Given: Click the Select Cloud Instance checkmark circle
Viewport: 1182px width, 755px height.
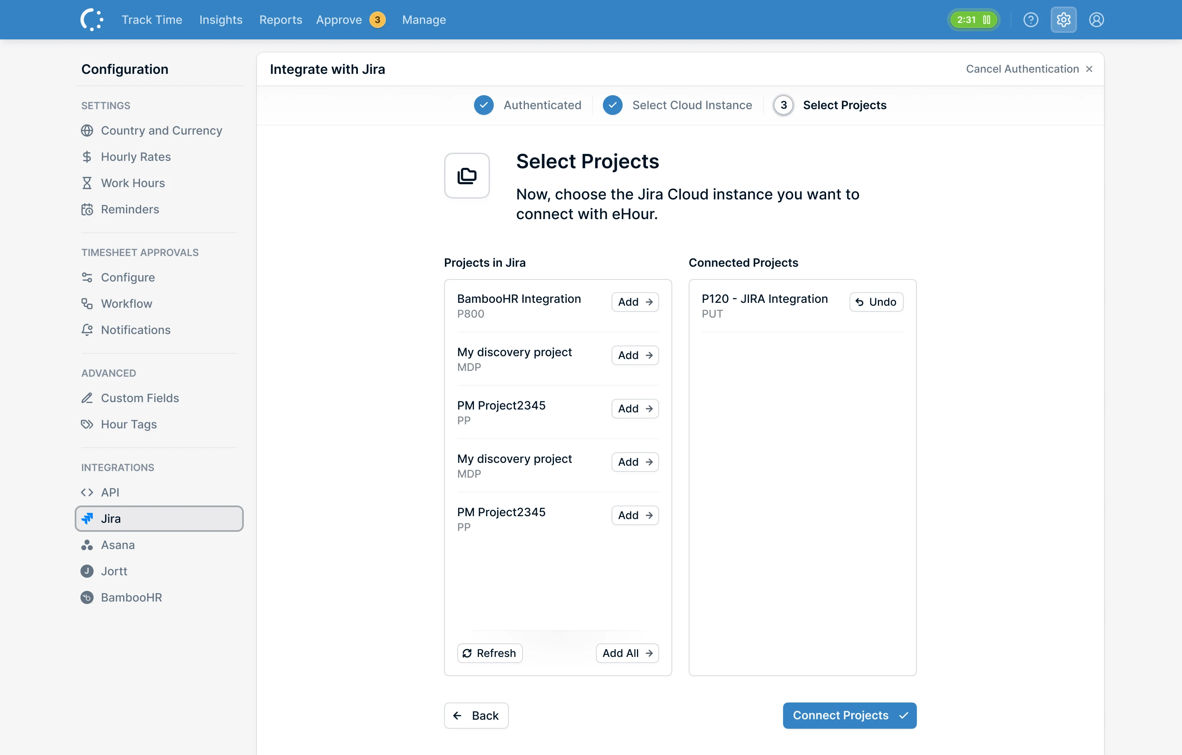Looking at the screenshot, I should pos(613,105).
